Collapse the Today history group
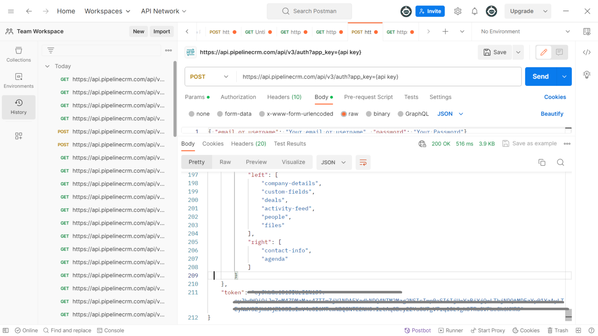Screen dimensions: 598x336 tap(47, 66)
